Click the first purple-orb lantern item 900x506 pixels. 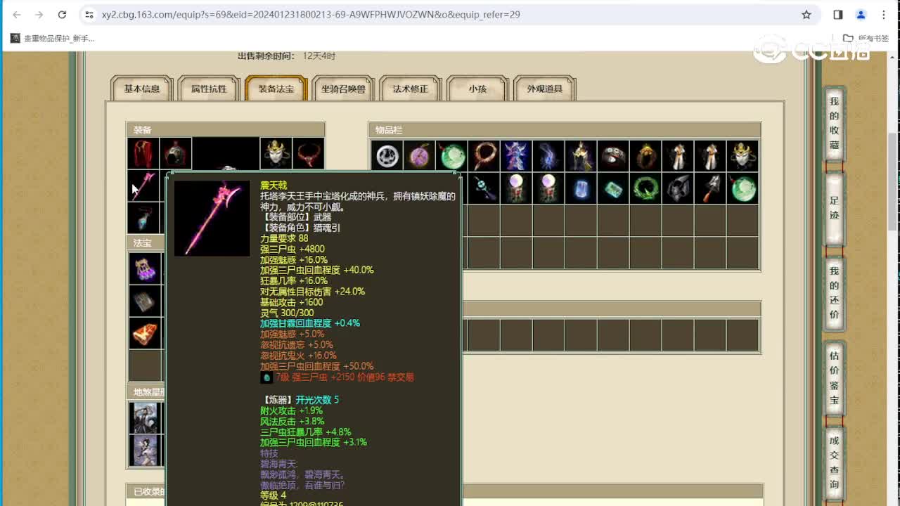pos(516,188)
